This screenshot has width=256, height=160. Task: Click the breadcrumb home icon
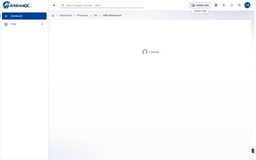(x=53, y=15)
